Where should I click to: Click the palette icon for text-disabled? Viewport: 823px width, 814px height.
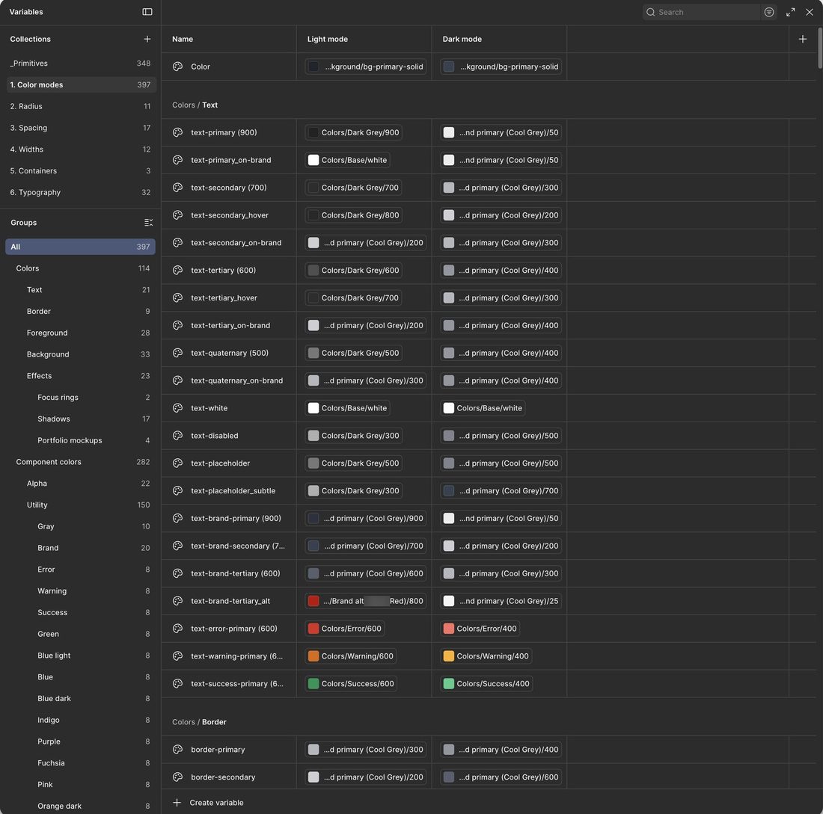(177, 435)
